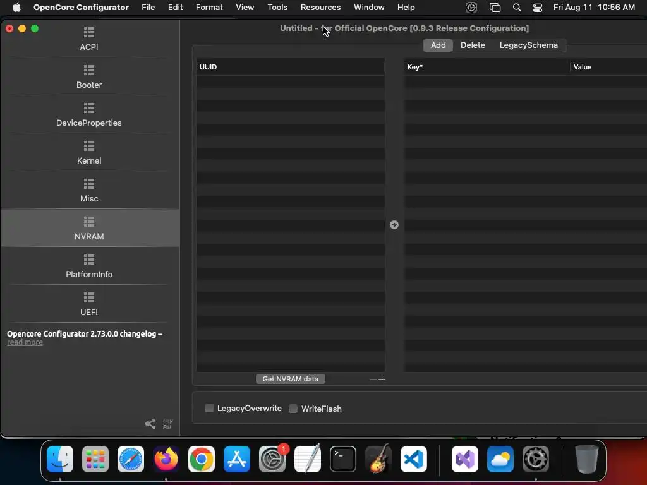Click the date and time in menu bar

point(594,8)
